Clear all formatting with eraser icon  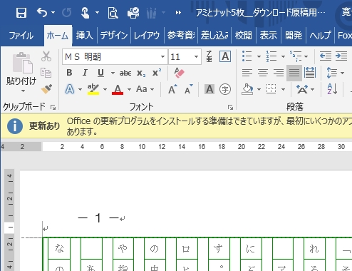point(179,73)
